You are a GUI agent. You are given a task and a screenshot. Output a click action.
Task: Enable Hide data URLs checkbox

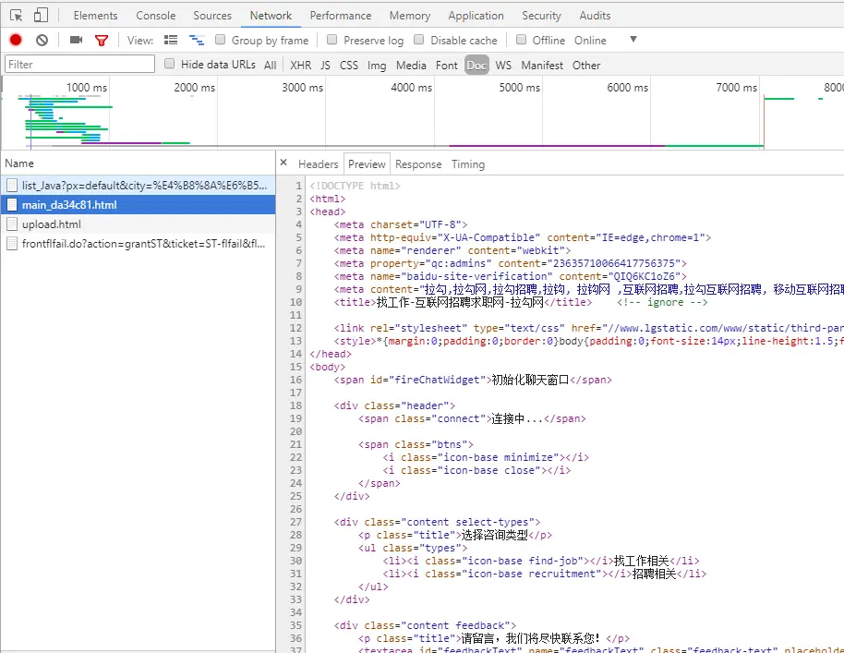pos(169,65)
